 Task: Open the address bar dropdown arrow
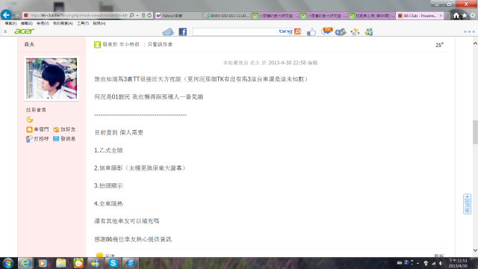tap(137, 15)
